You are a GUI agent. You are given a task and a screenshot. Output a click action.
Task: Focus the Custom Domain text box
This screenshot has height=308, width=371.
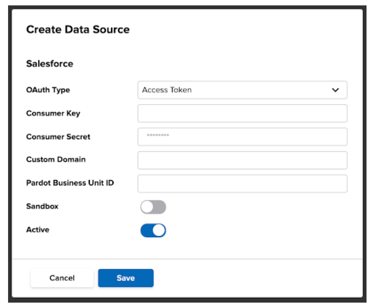click(242, 160)
